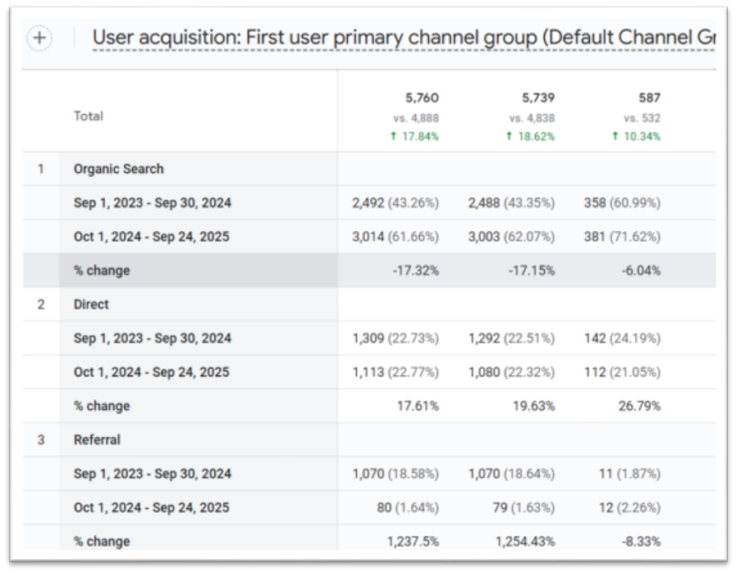Click row number 2 in the table
The width and height of the screenshot is (736, 573).
click(x=41, y=304)
